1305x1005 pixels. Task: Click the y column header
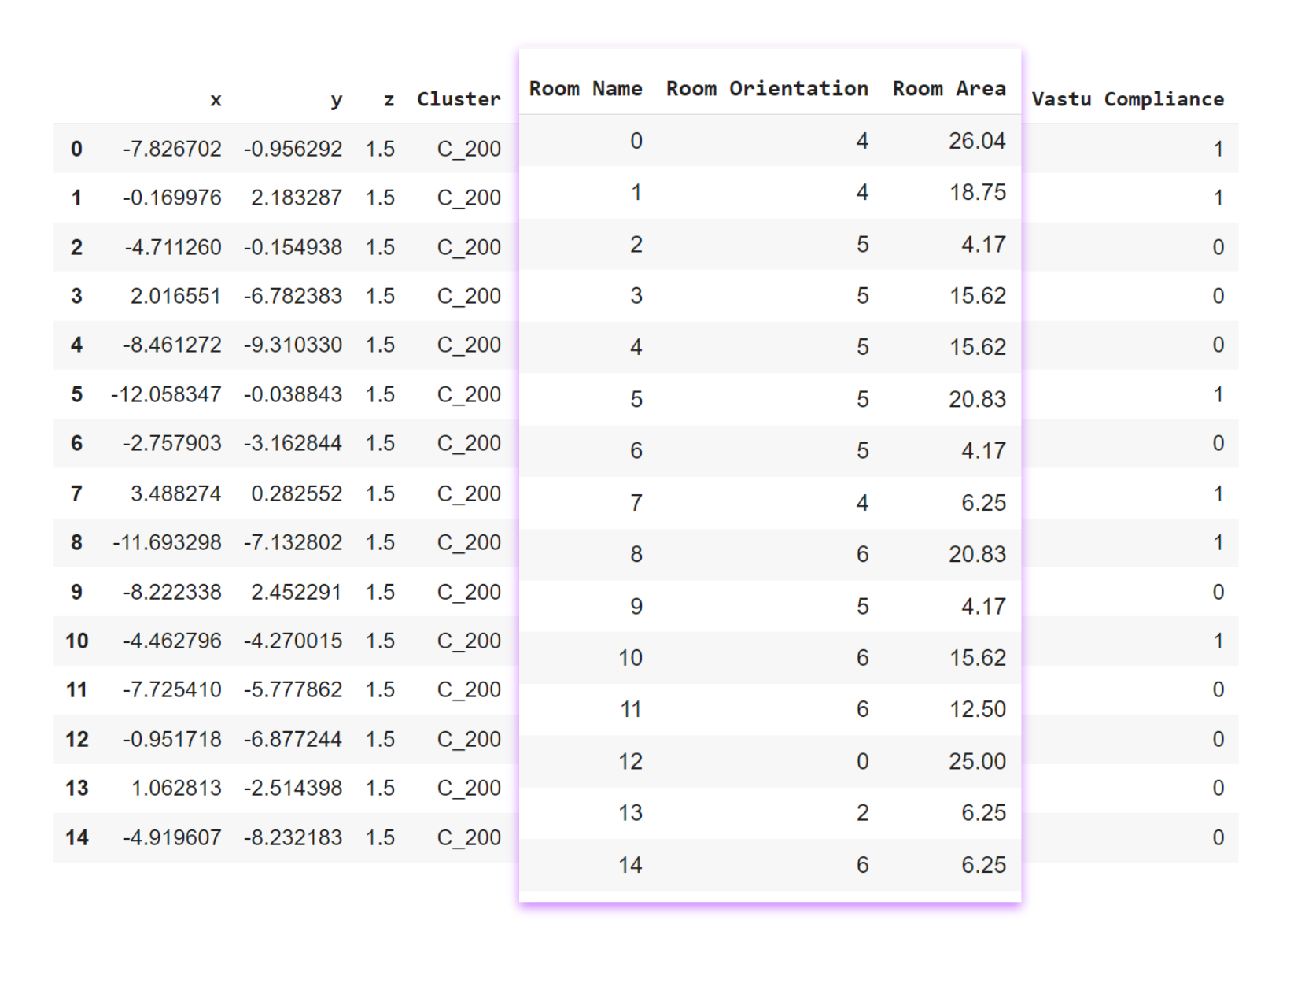click(336, 100)
